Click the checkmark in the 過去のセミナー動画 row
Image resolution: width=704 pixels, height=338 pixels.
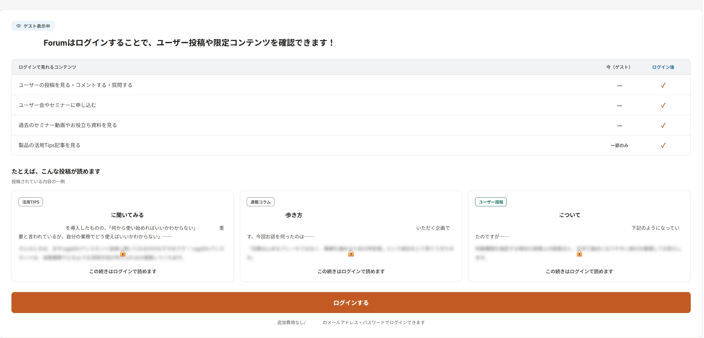coord(663,125)
